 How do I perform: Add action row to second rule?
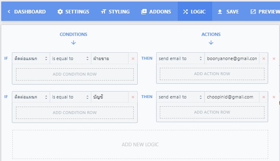(212, 112)
